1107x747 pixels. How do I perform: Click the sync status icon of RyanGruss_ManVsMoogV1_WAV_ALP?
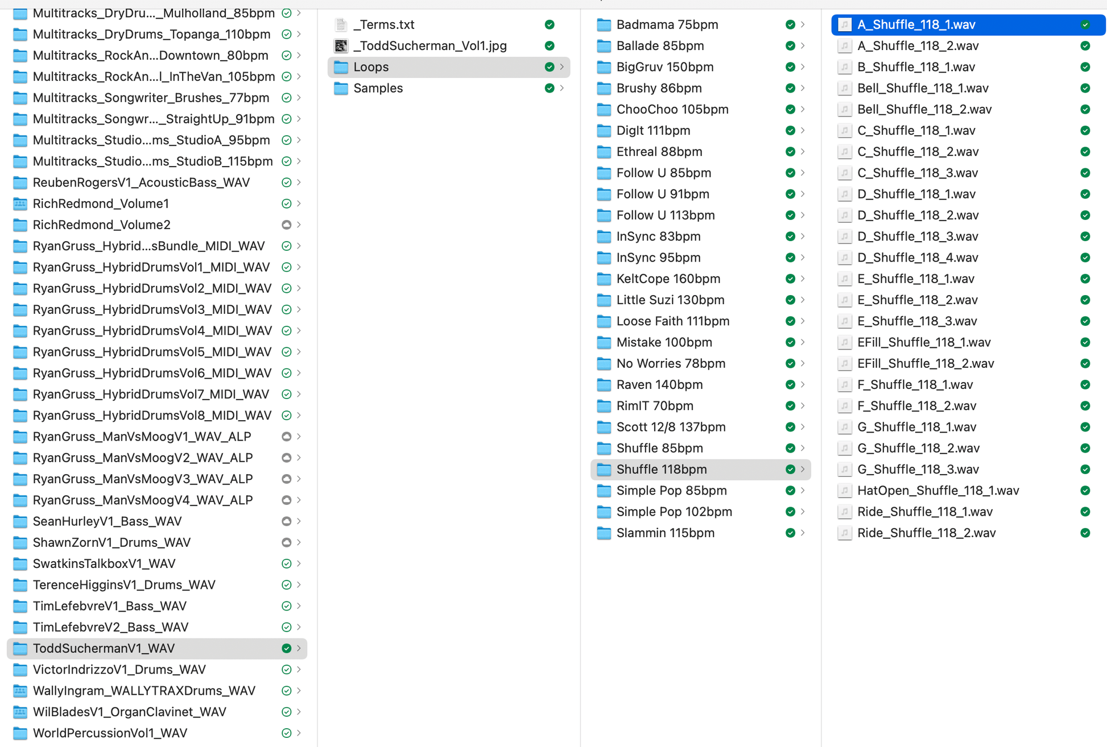coord(287,437)
